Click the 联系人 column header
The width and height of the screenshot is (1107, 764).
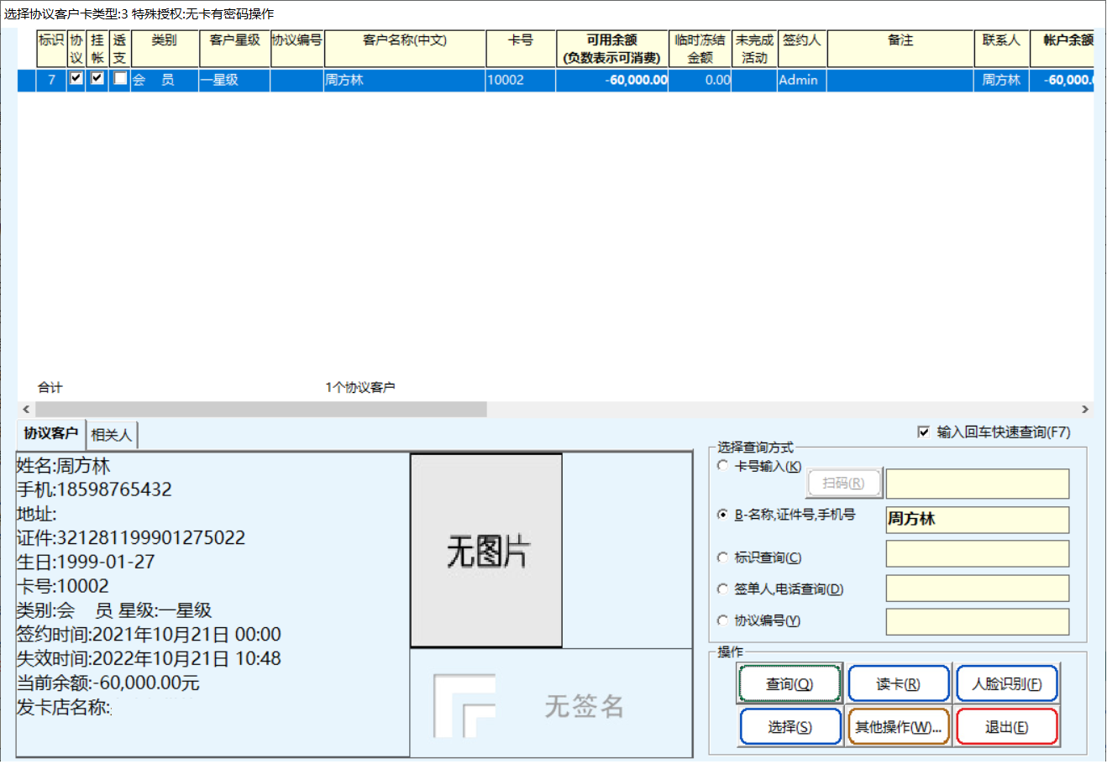[1002, 49]
